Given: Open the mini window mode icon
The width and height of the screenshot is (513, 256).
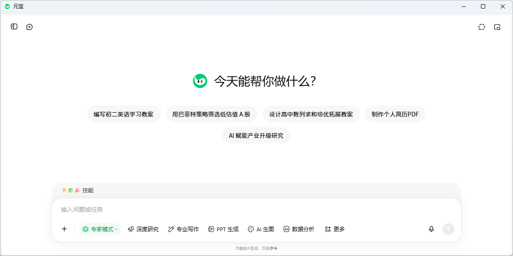Looking at the screenshot, I should point(497,27).
